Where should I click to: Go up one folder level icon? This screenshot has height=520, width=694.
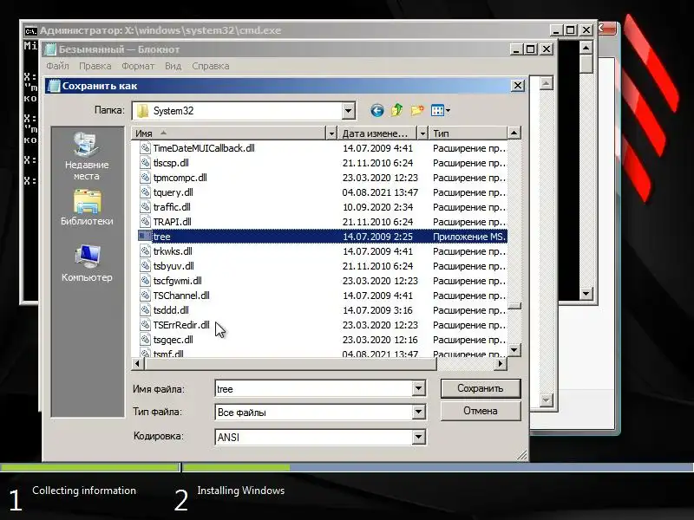396,110
